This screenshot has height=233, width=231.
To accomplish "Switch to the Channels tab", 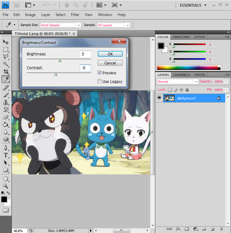I will (x=182, y=75).
